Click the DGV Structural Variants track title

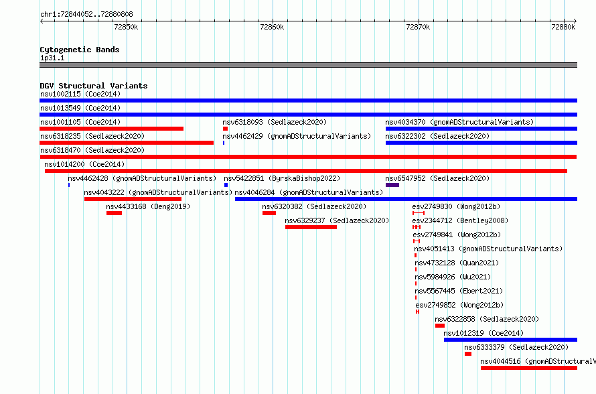pos(94,86)
